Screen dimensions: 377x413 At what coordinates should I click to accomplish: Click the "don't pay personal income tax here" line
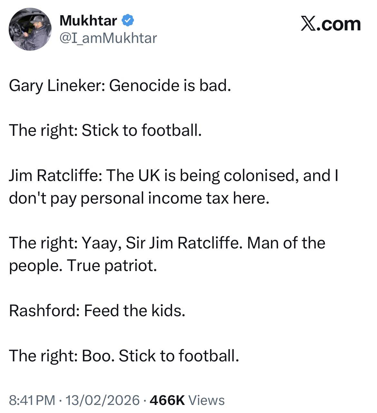(x=139, y=198)
